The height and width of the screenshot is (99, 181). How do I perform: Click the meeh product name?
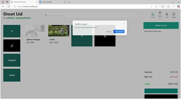(52, 39)
